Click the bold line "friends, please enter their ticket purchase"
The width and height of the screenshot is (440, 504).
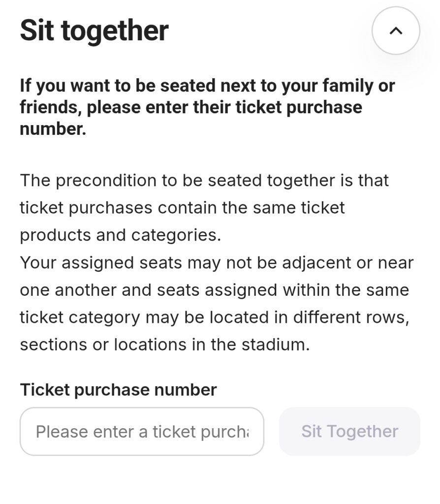191,107
